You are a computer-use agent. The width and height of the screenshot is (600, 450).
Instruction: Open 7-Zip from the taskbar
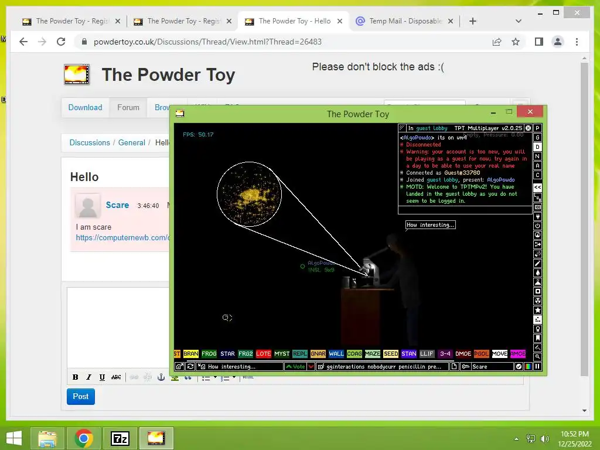click(x=120, y=438)
